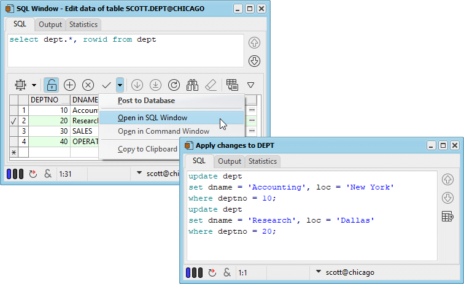Expand the grid select mode dropdown arrow
This screenshot has height=284, width=464.
(34, 85)
